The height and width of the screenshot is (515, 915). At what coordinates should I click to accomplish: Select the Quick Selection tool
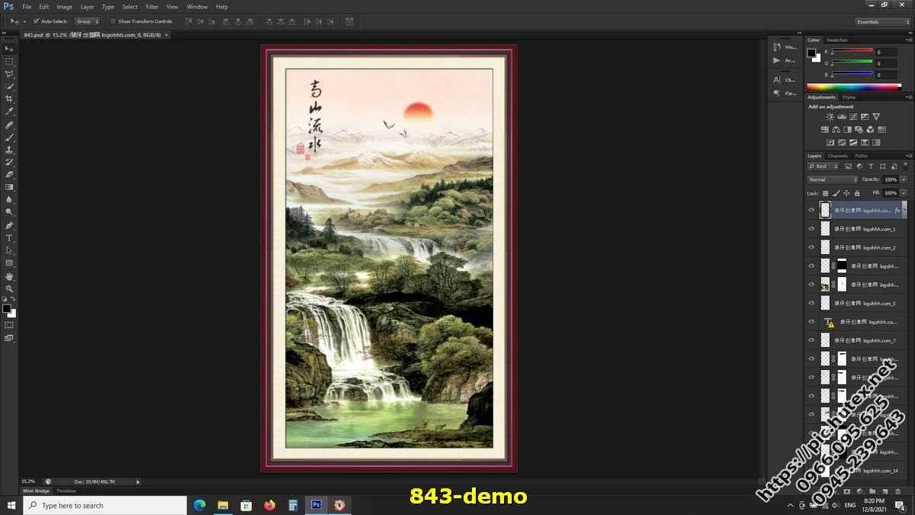tap(9, 86)
